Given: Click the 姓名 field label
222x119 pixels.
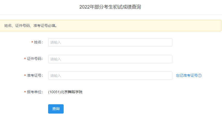Looking at the screenshot, I should click(x=38, y=42).
